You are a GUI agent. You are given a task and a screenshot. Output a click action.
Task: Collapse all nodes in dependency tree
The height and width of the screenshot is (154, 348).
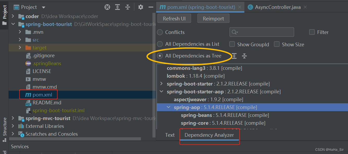pyautogui.click(x=244, y=56)
